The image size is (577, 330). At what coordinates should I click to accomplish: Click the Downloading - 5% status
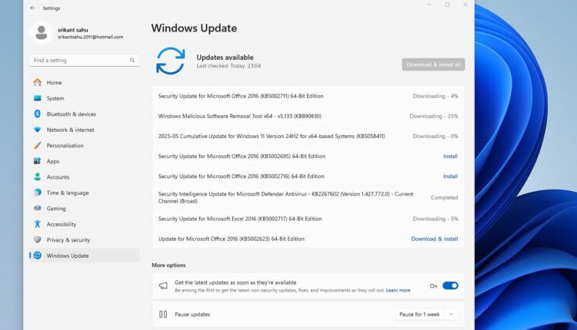point(435,219)
